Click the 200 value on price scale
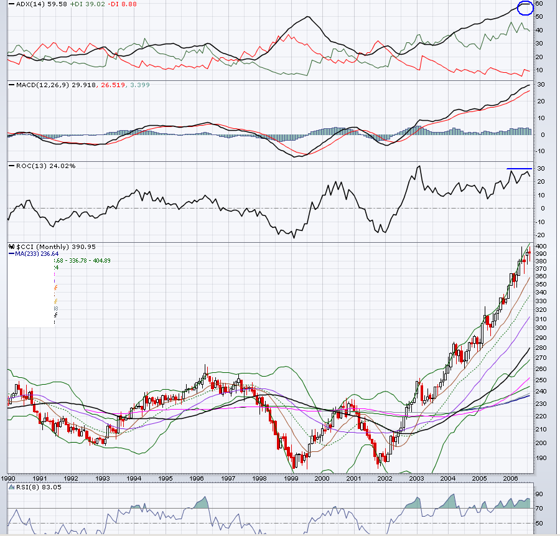560x536 pixels. tap(541, 443)
